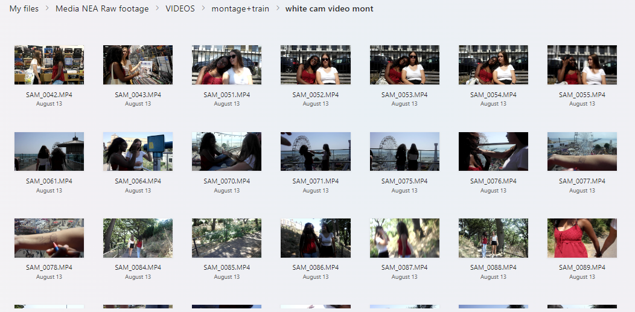The width and height of the screenshot is (635, 312).
Task: Click the SAM_0051.MP4 file name
Action: pyautogui.click(x=226, y=95)
